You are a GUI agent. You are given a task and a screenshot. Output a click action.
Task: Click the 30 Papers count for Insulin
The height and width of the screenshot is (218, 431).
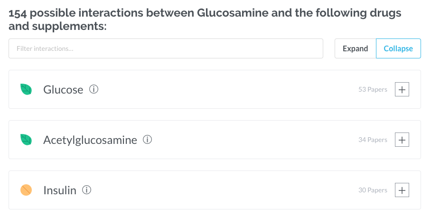[373, 190]
